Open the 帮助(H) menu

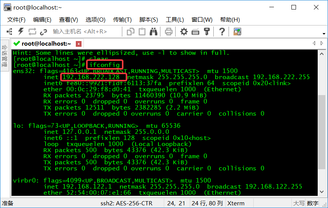[x=230, y=20]
